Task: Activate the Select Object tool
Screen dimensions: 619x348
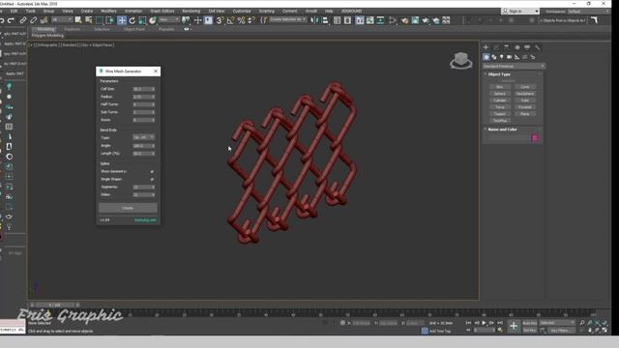Action: pos(78,20)
